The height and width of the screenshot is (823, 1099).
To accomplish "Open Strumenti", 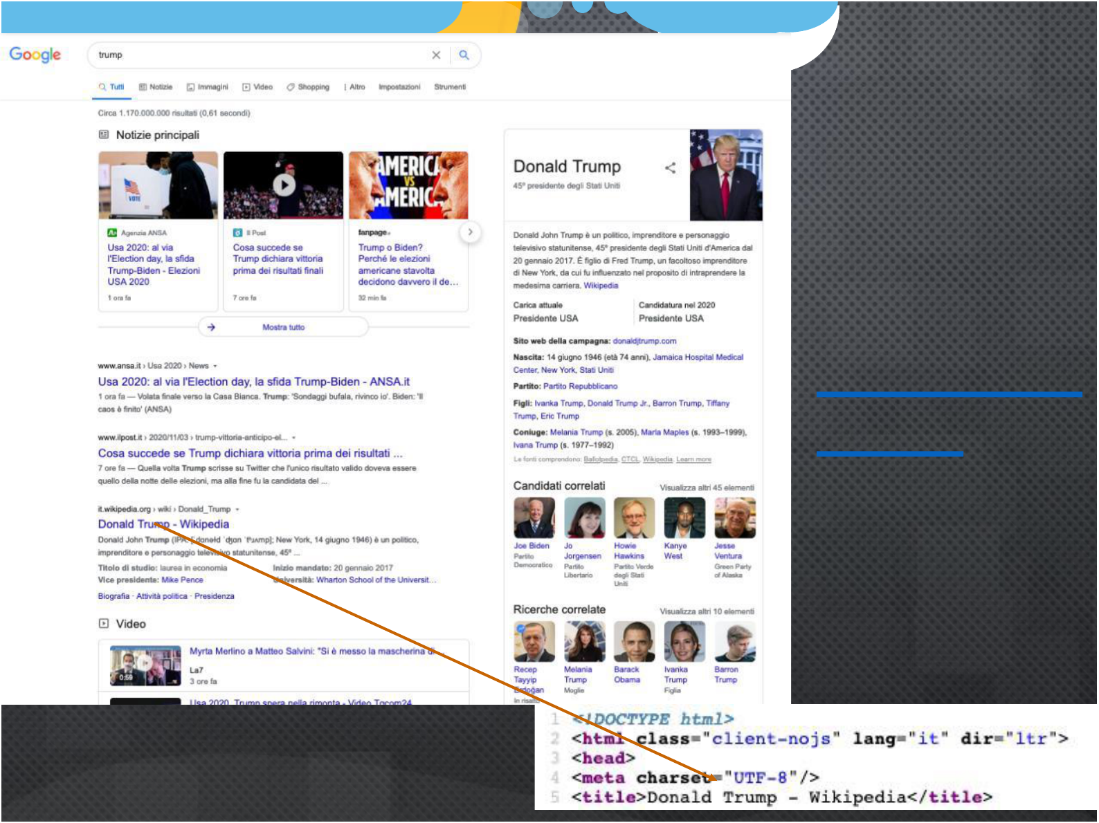I will (x=450, y=87).
